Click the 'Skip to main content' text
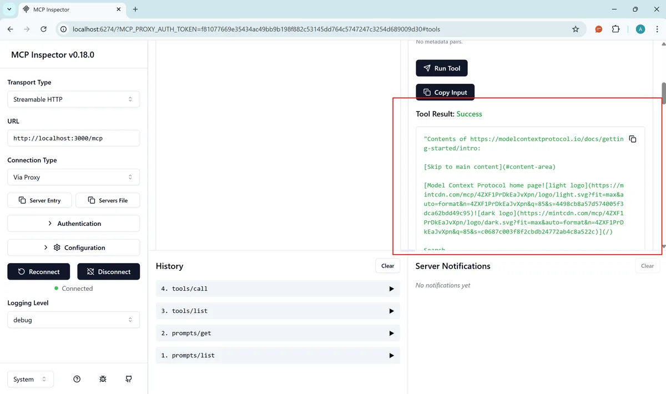666x394 pixels. click(490, 166)
